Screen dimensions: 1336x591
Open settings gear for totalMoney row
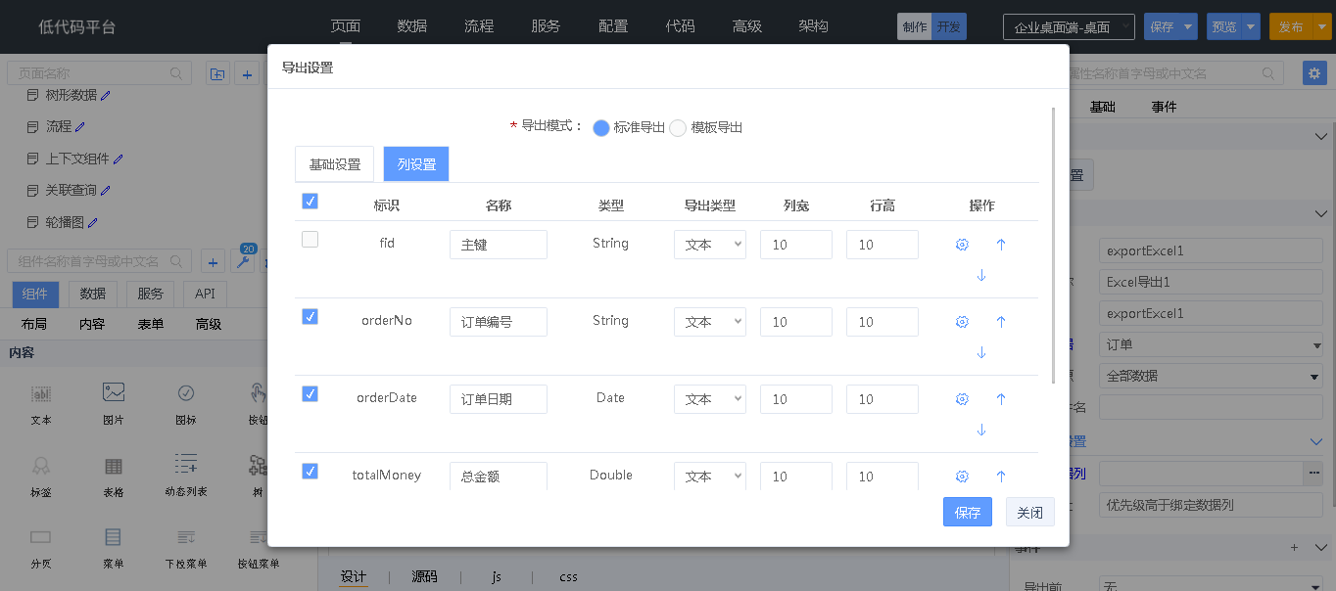click(x=962, y=477)
